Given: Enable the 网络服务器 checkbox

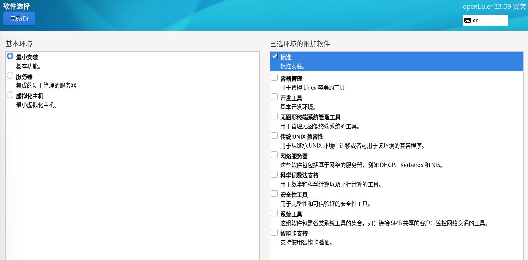Looking at the screenshot, I should point(274,155).
